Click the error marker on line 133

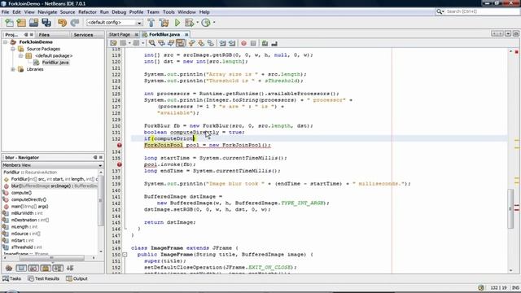[119, 145]
